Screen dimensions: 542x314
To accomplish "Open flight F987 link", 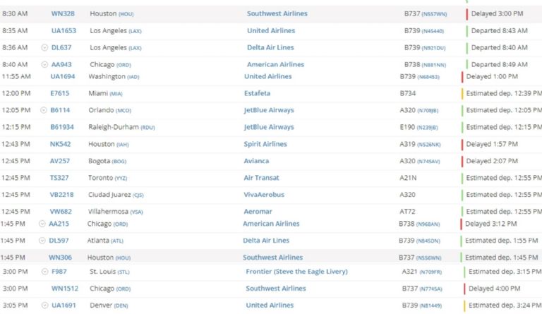I will pos(59,272).
